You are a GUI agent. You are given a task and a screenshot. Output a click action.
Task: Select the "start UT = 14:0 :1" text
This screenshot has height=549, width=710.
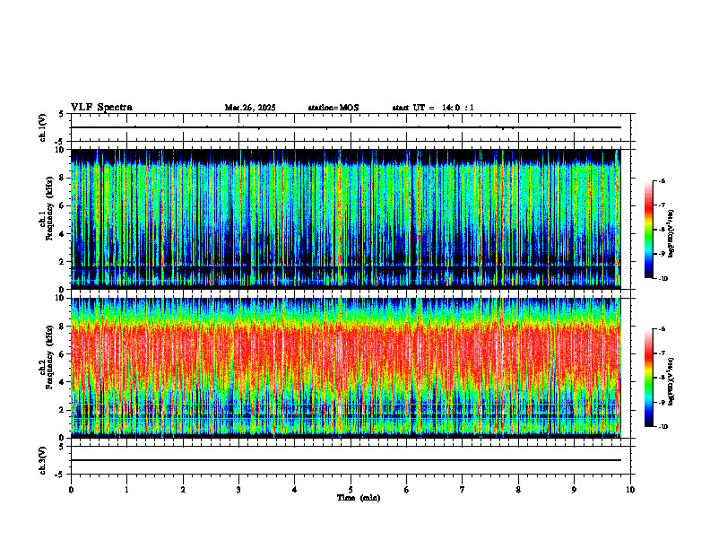(433, 108)
